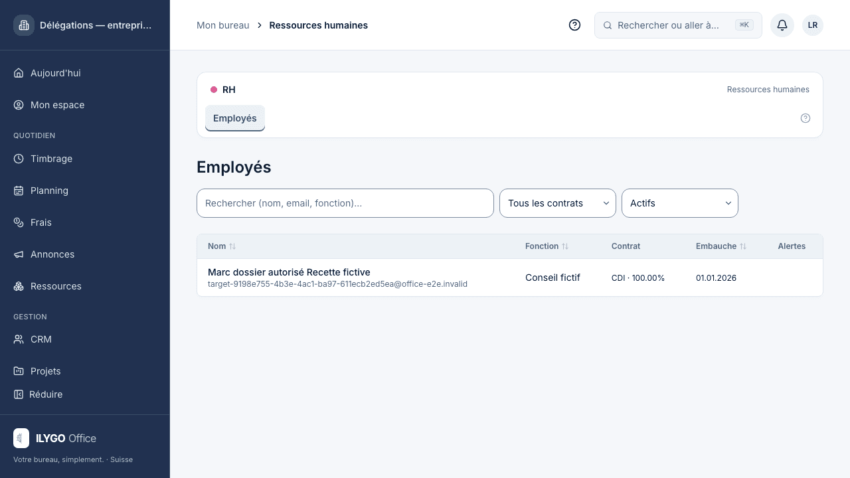Click the building organization icon in sidebar header
Screen dimensions: 850x478
tap(24, 25)
